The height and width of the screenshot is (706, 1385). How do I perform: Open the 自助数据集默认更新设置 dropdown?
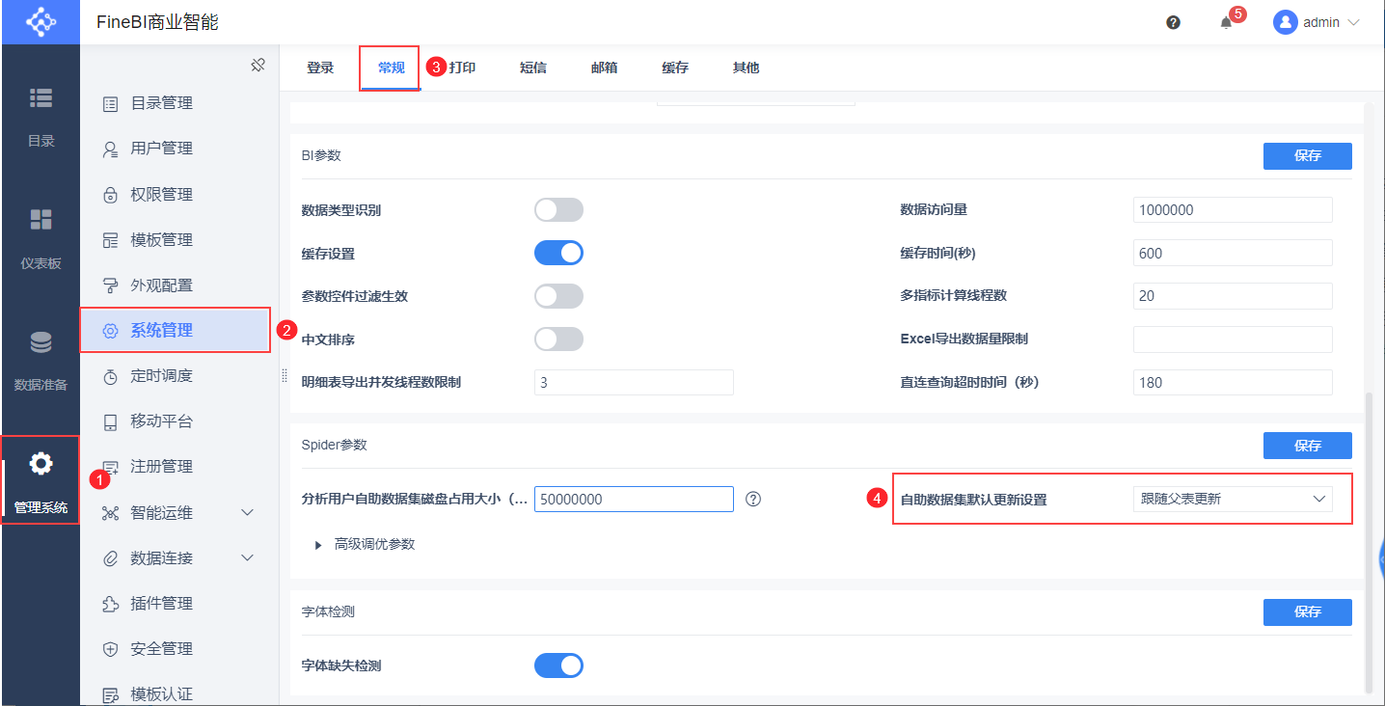tap(1233, 499)
